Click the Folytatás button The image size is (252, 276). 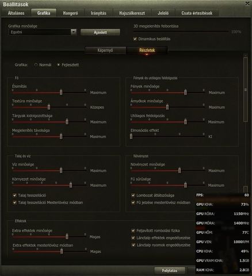(x=170, y=270)
